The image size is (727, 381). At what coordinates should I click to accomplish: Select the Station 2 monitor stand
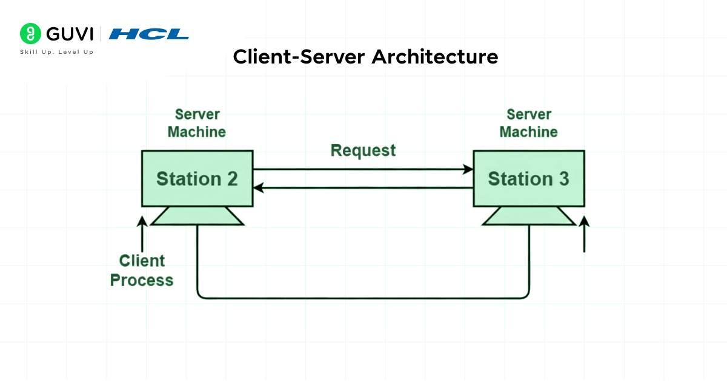tap(197, 215)
